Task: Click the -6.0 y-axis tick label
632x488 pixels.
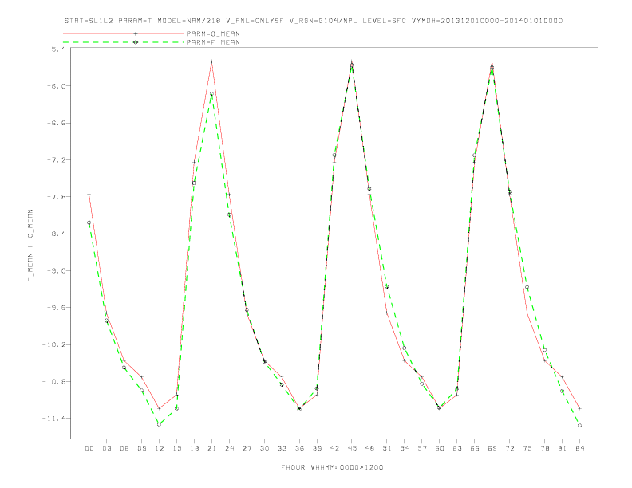Action: [x=57, y=86]
